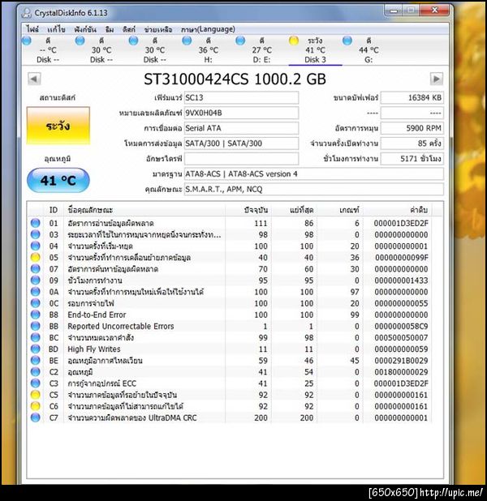The width and height of the screenshot is (487, 501).
Task: Click blue status orb for attribute 04
Action: [x=36, y=246]
